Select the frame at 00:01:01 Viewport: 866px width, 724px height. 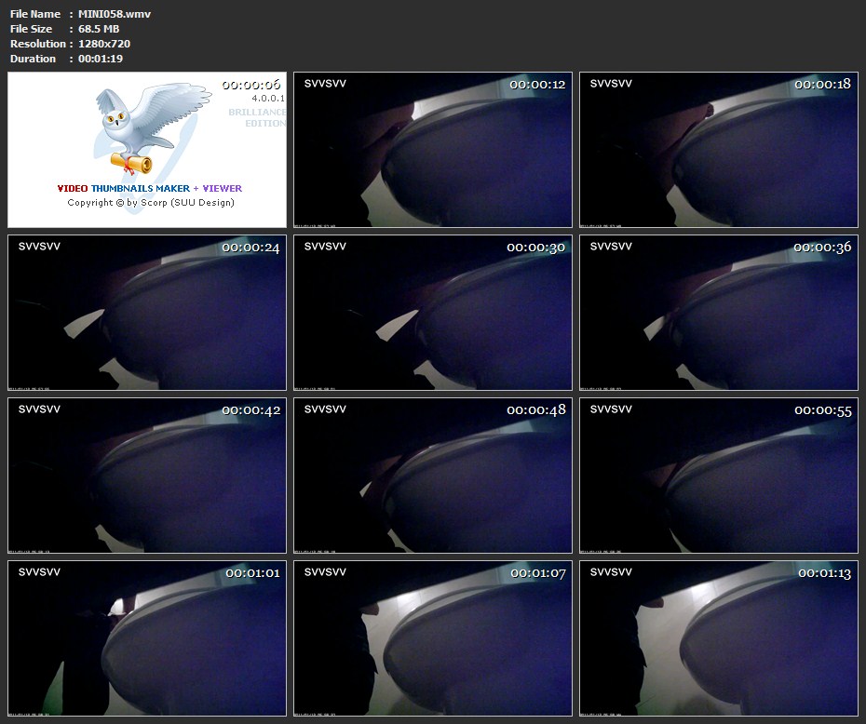pos(147,638)
